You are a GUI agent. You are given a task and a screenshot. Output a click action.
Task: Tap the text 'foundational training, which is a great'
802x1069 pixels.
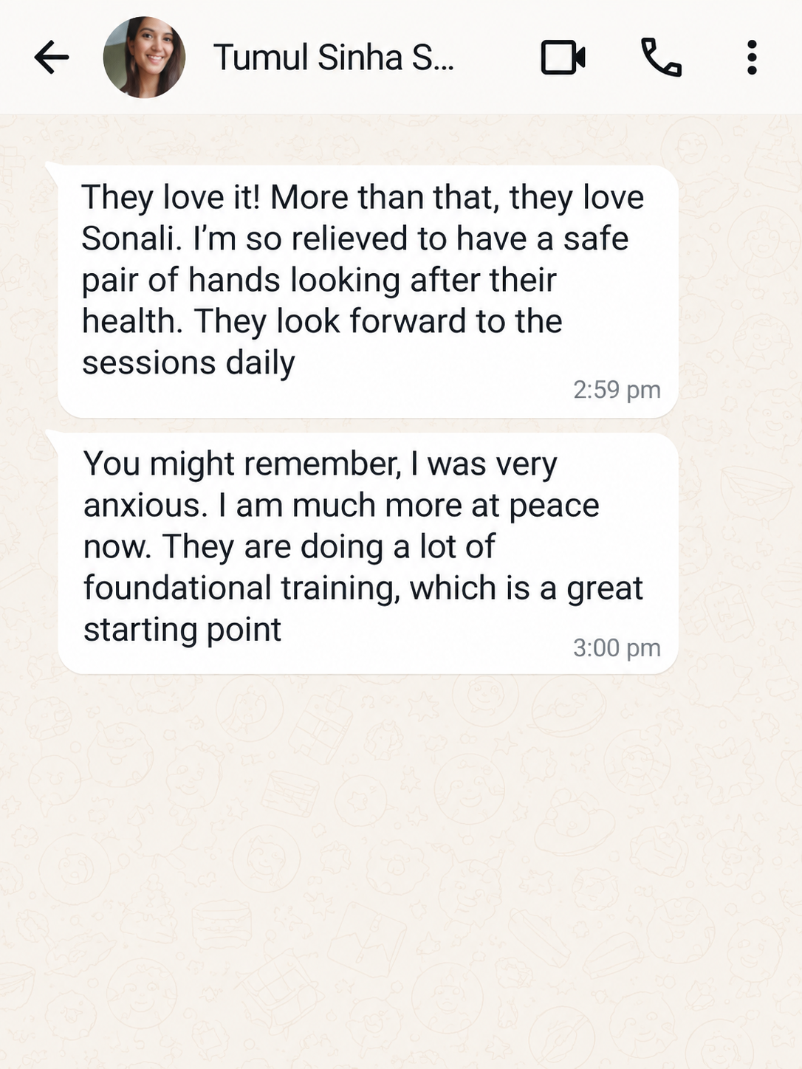click(x=363, y=588)
